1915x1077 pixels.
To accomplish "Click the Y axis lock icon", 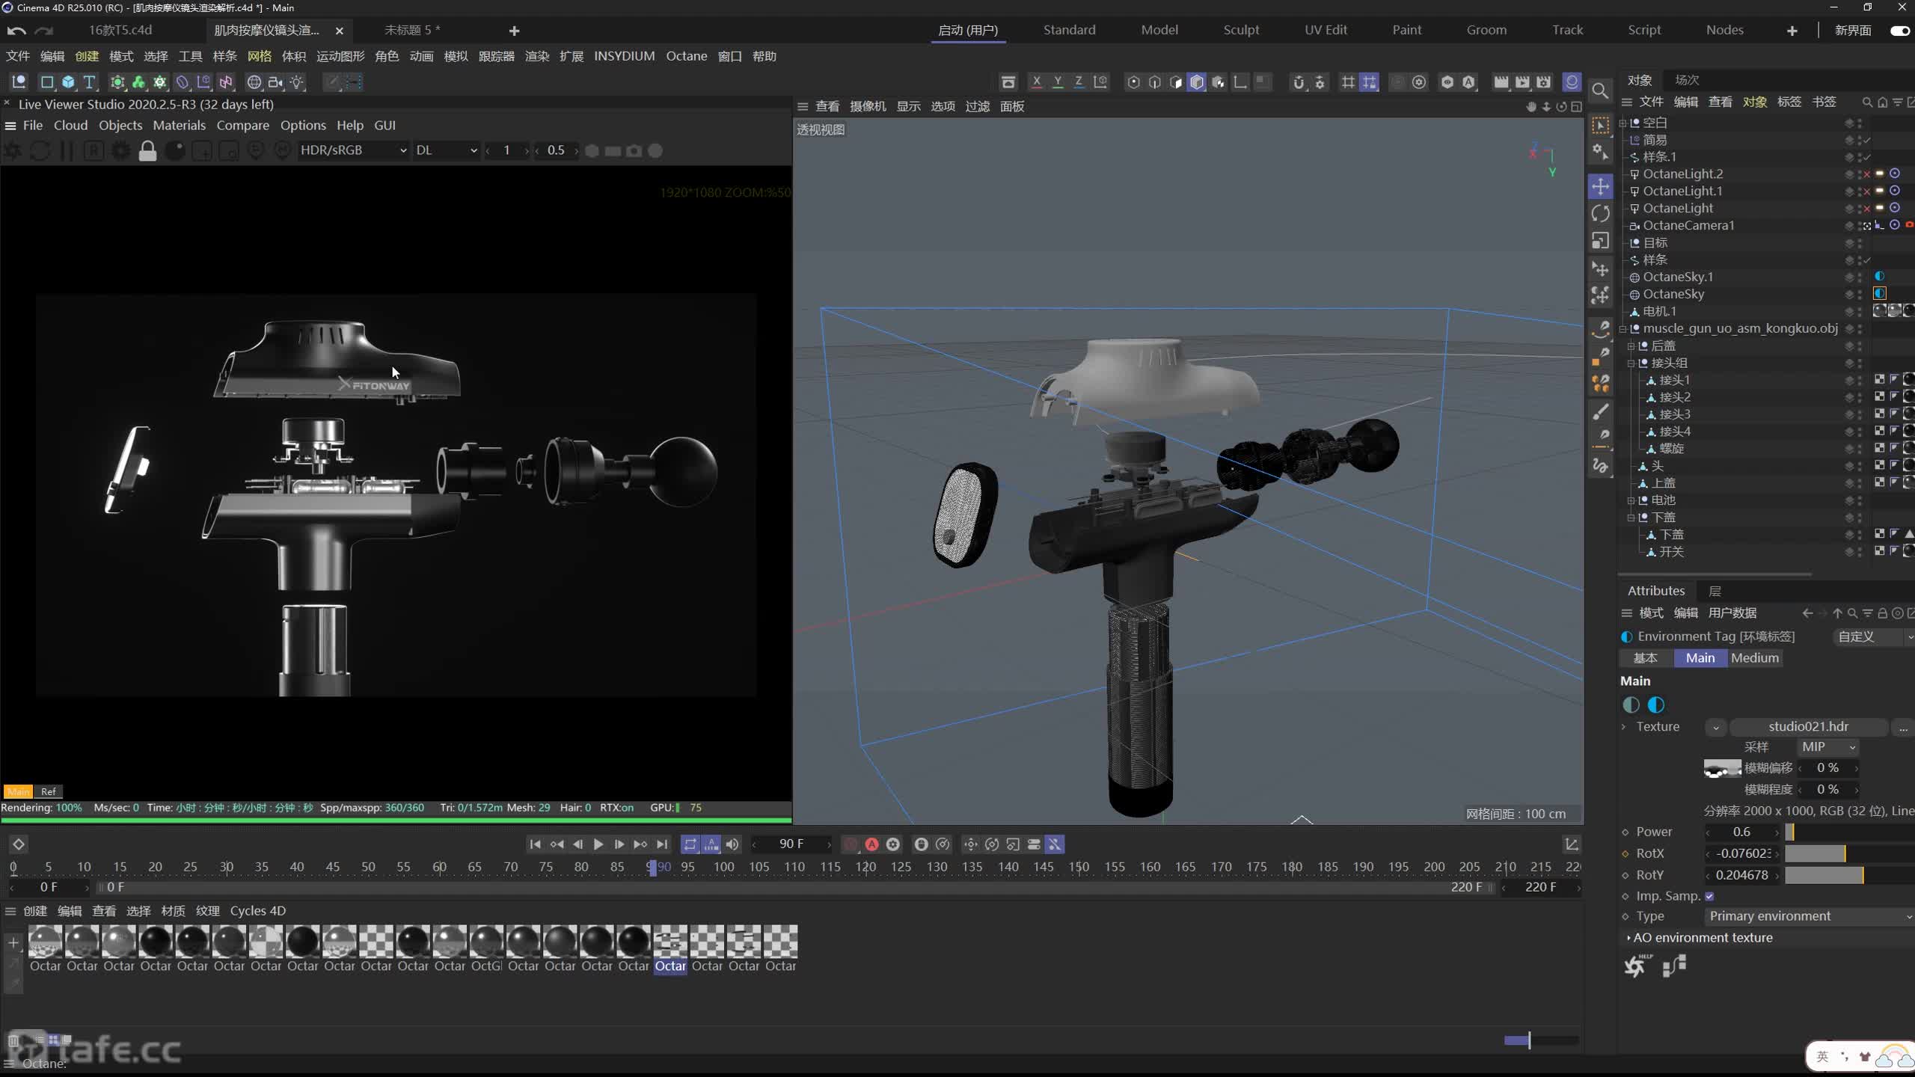I will [x=1058, y=82].
